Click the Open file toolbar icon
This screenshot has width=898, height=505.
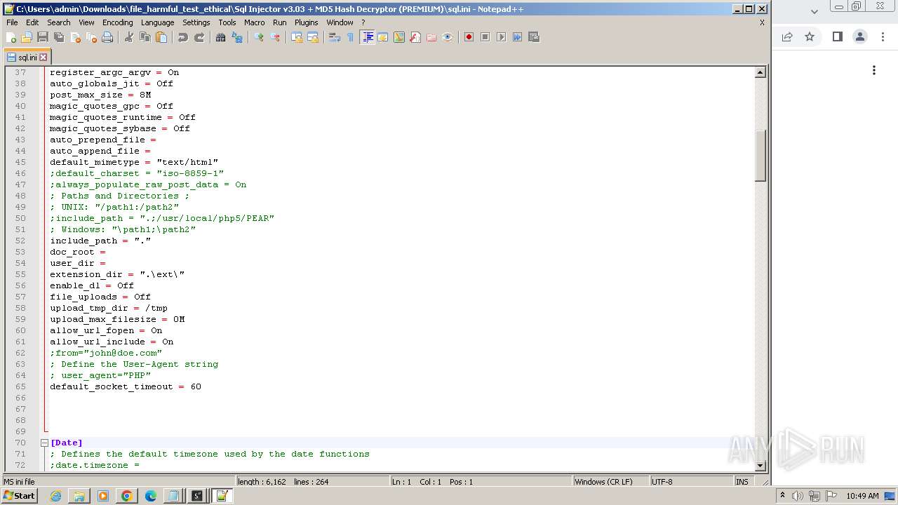click(27, 37)
